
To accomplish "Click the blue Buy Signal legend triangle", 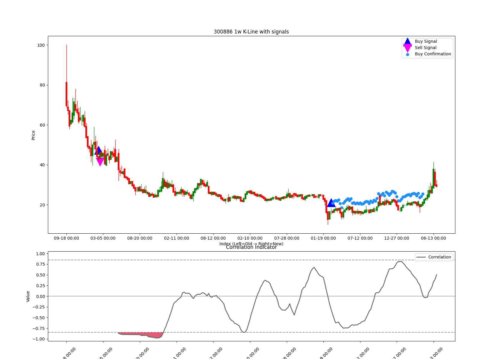I will pos(407,42).
